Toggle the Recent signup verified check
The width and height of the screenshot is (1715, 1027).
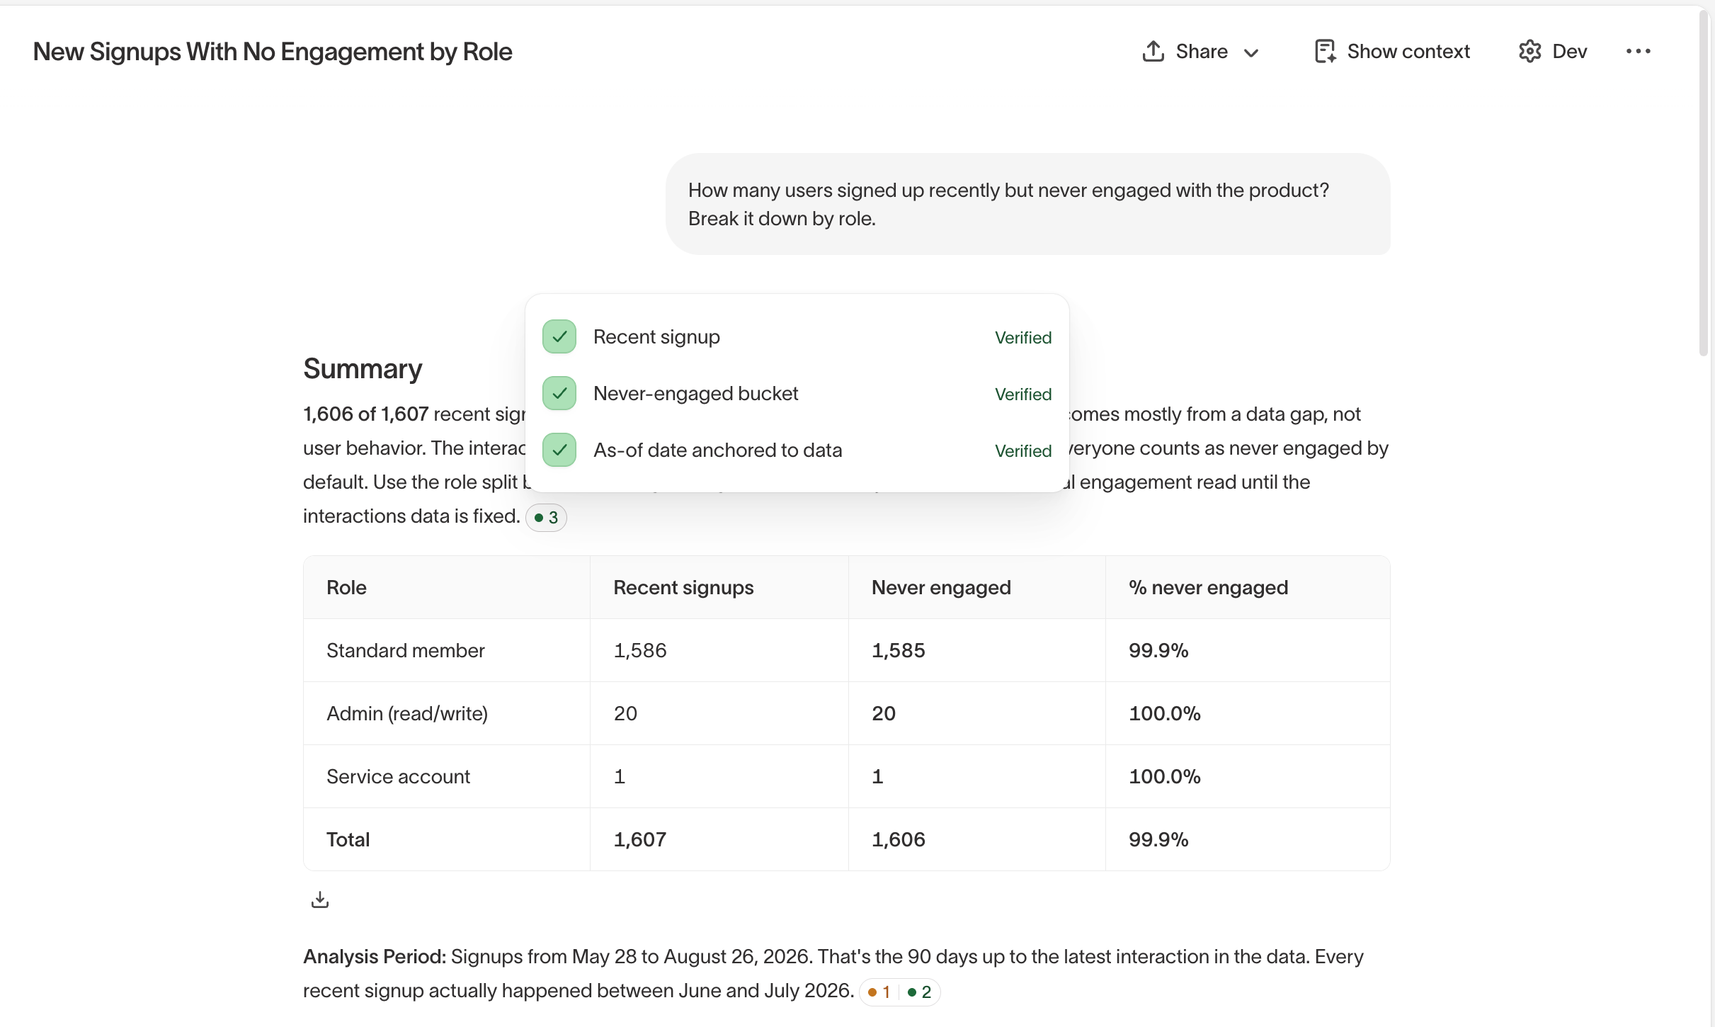(x=559, y=336)
